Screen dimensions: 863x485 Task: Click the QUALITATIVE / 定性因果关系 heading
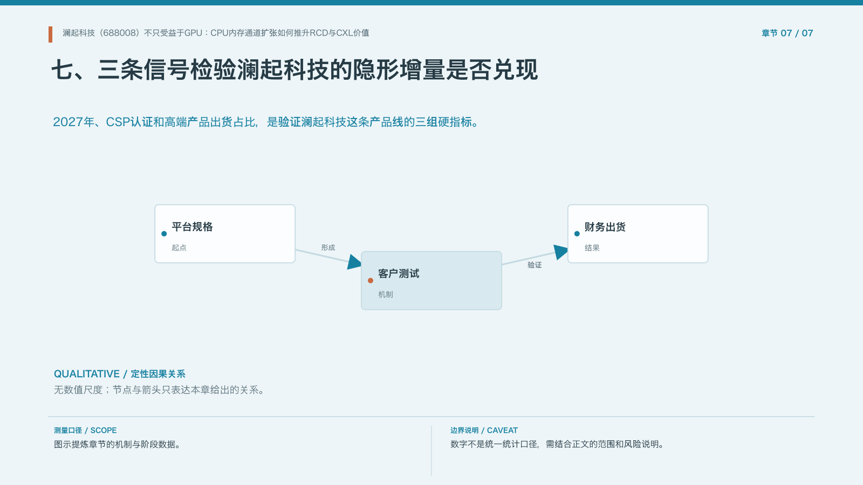coord(120,374)
